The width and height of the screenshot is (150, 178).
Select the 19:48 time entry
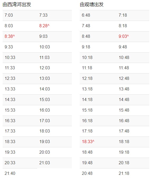[x=87, y=163]
